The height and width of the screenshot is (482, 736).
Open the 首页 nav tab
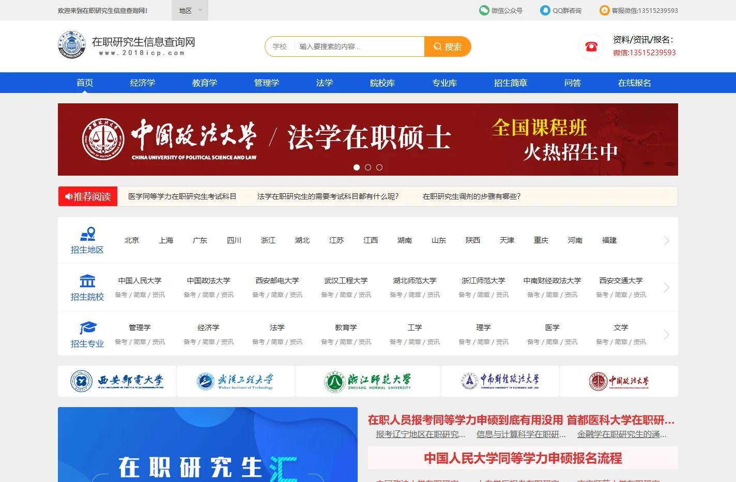(85, 83)
